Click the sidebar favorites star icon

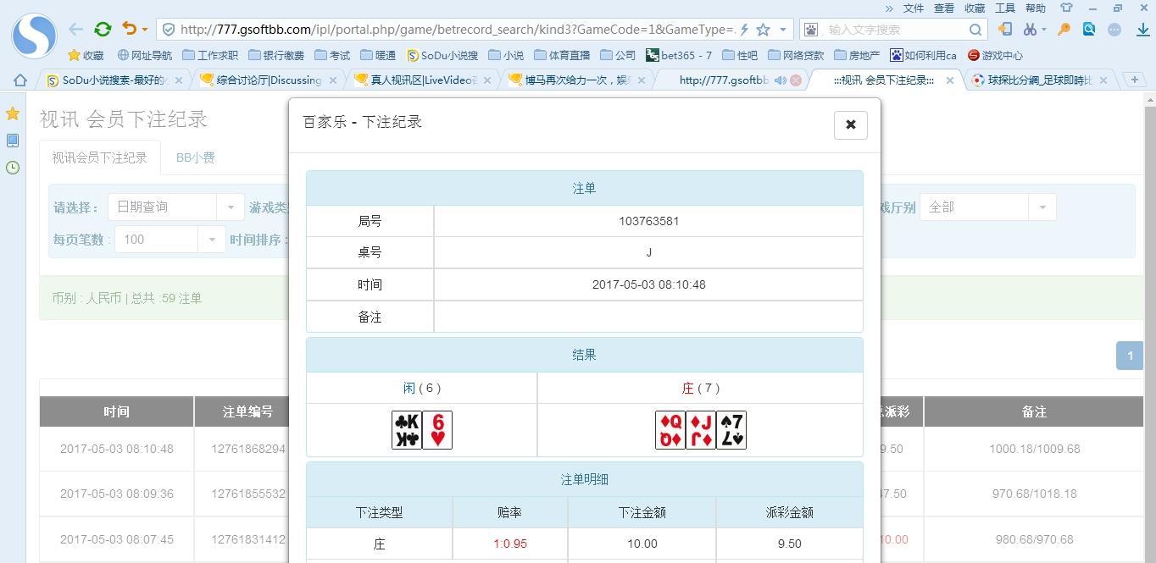[13, 113]
